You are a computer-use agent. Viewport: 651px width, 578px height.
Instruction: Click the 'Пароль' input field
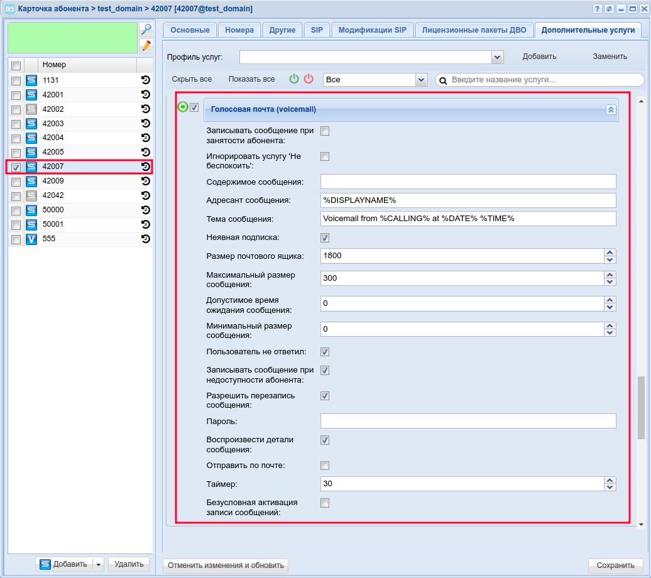click(468, 421)
